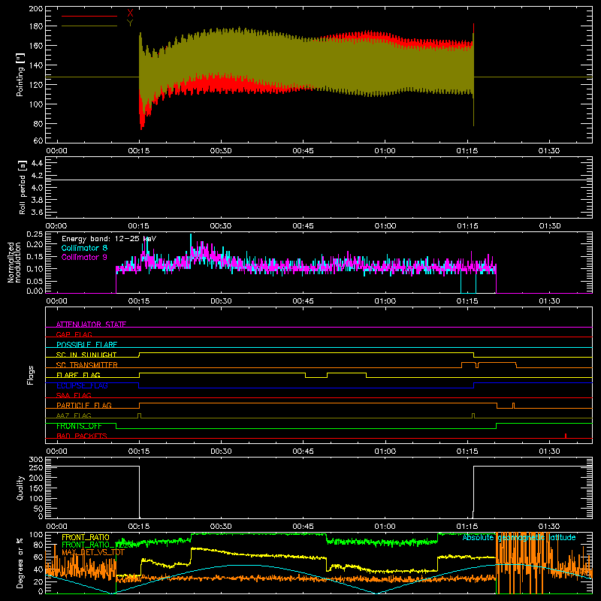Screen dimensions: 601x601
Task: Click the orange MAX_DET_VS_TOT legend entry
Action: coord(92,552)
